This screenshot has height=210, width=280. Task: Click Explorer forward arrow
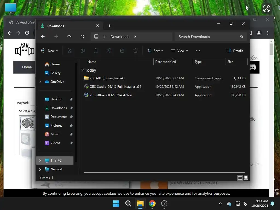pyautogui.click(x=56, y=37)
